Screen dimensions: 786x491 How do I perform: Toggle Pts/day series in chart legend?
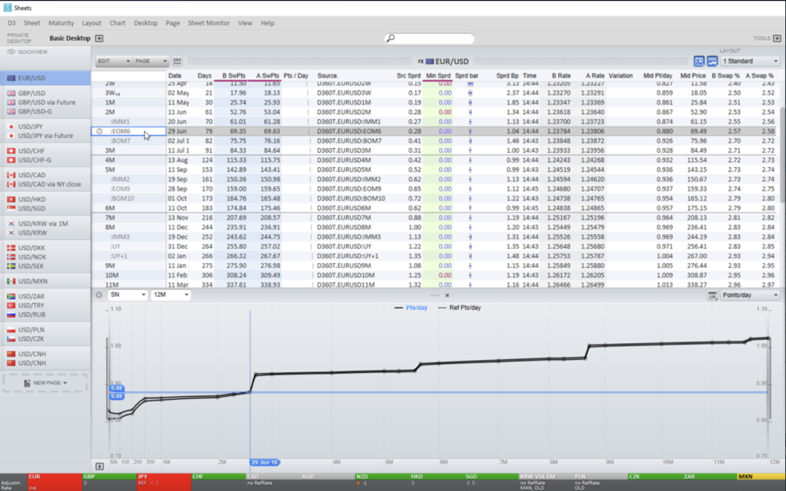(x=414, y=308)
